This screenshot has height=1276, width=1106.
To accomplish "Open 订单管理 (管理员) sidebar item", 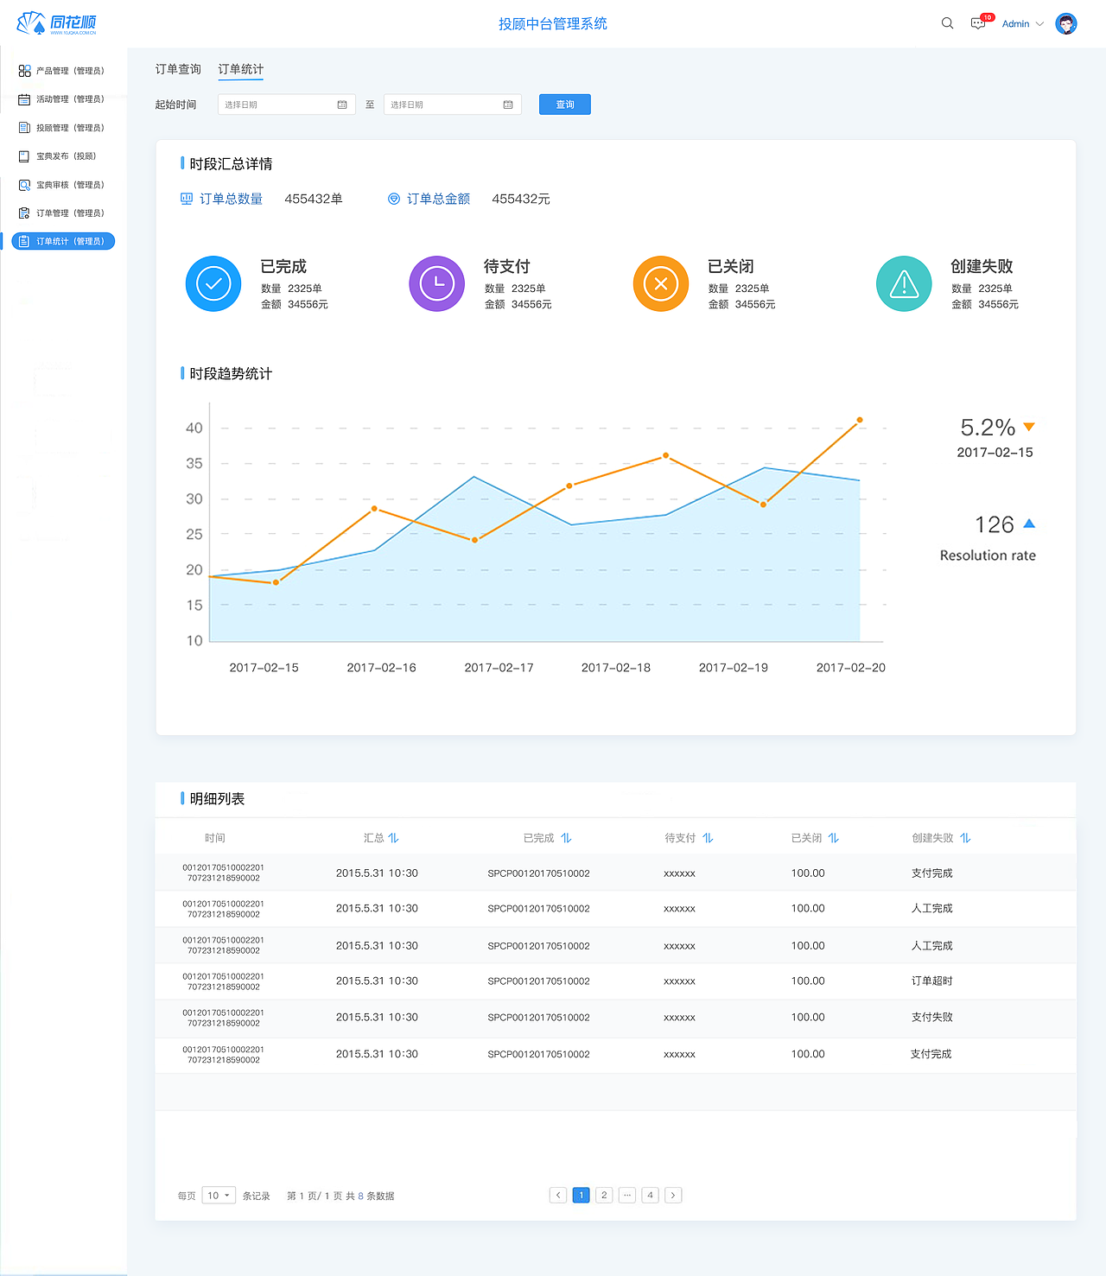I will 62,213.
